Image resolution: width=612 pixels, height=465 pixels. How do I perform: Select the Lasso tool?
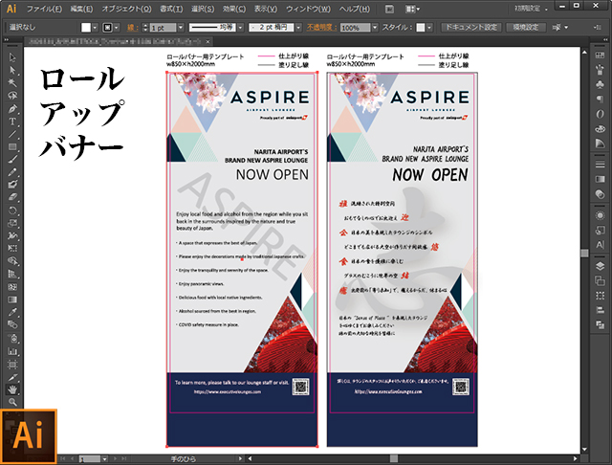point(12,96)
